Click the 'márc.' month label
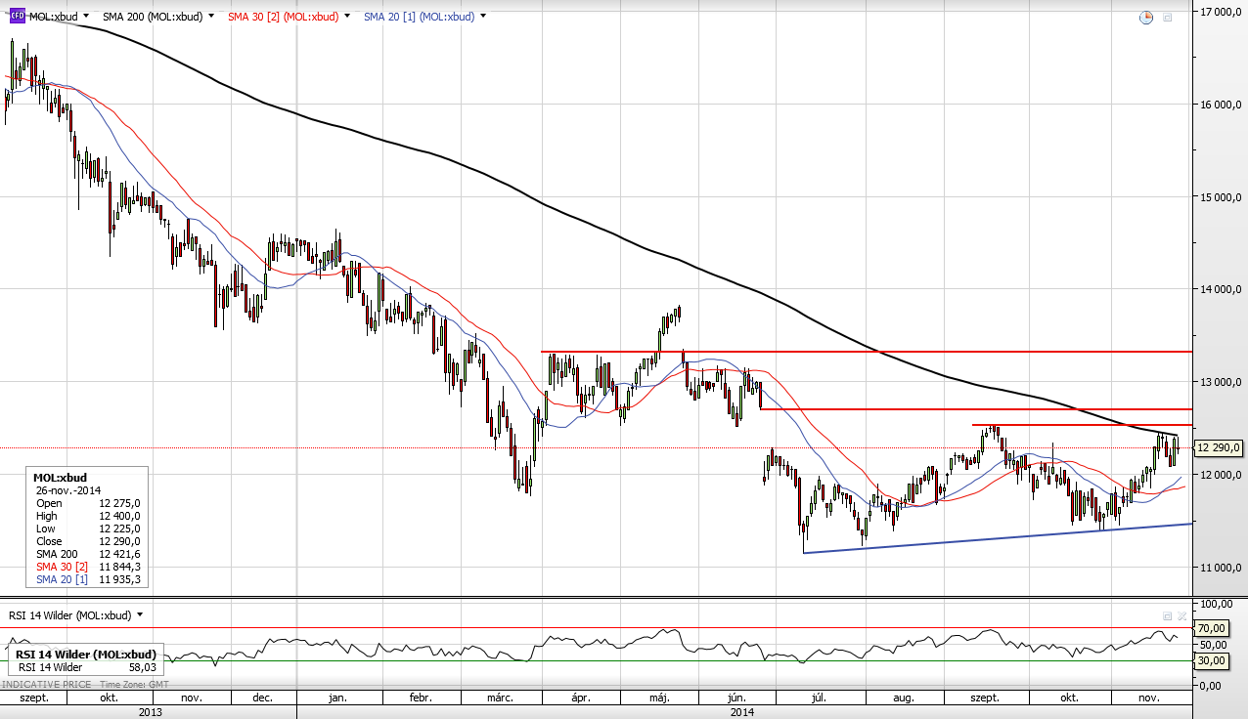 tap(501, 698)
